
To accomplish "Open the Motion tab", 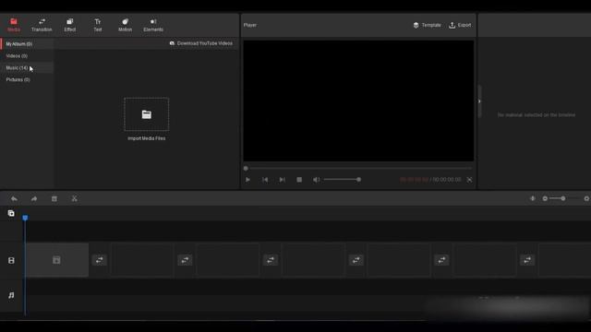I will pos(126,25).
